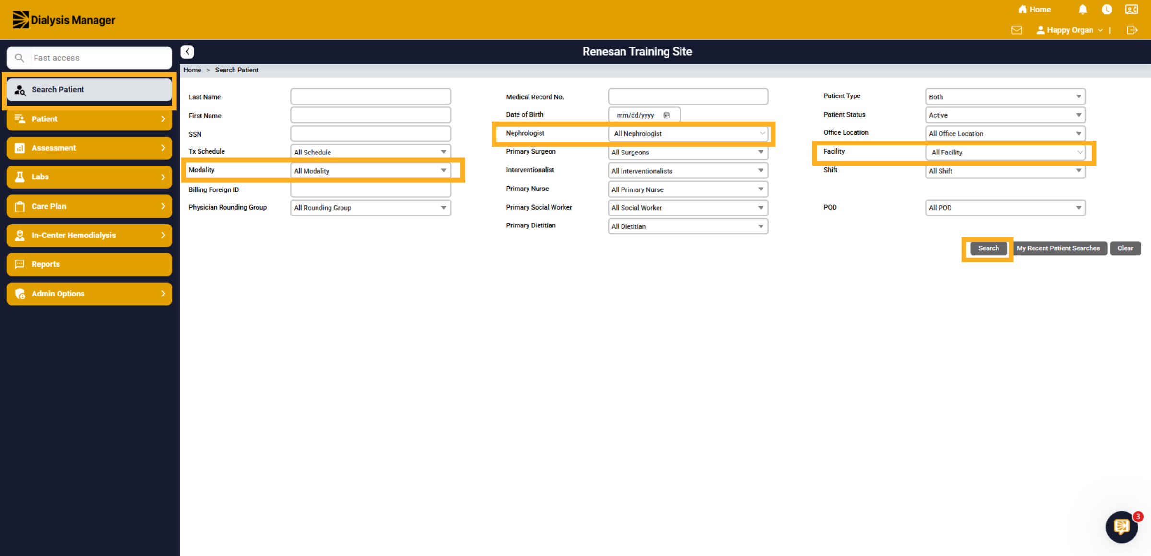Open the Patient Status dropdown

(1005, 115)
